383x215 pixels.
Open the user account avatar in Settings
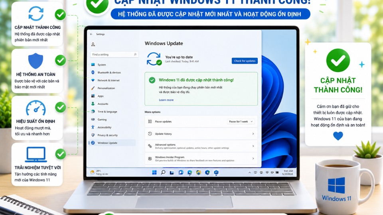(x=93, y=44)
